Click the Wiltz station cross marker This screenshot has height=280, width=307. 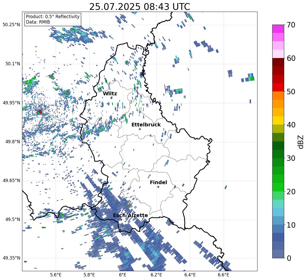pyautogui.click(x=111, y=98)
